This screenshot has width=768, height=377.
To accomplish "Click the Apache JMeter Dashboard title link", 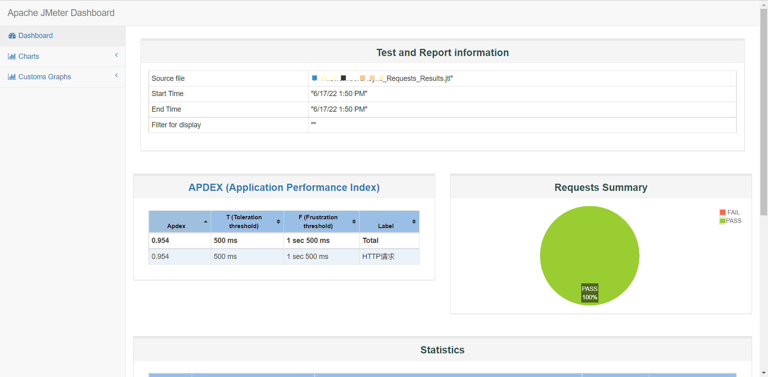I will (61, 13).
